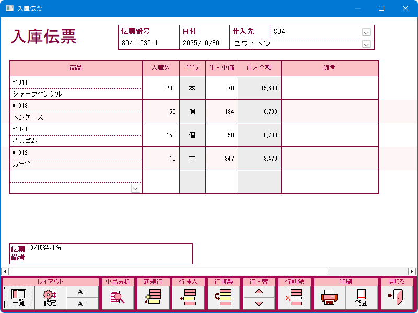Click the 伝票備考 notes field
418x313 pixels.
(x=110, y=254)
